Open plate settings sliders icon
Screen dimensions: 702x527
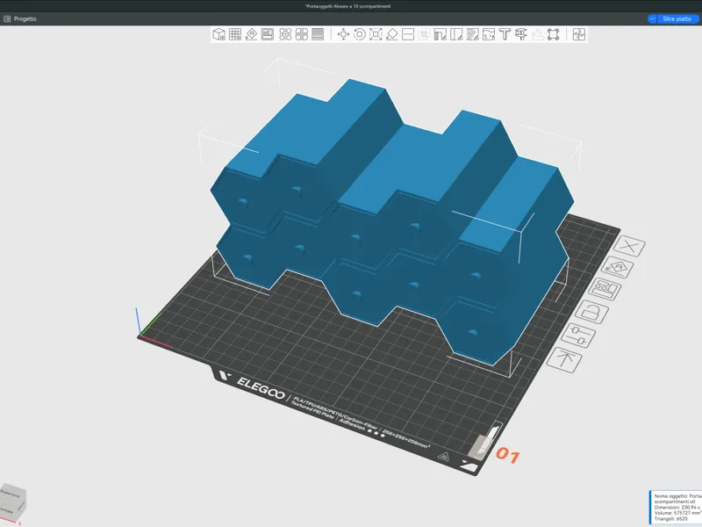click(578, 336)
